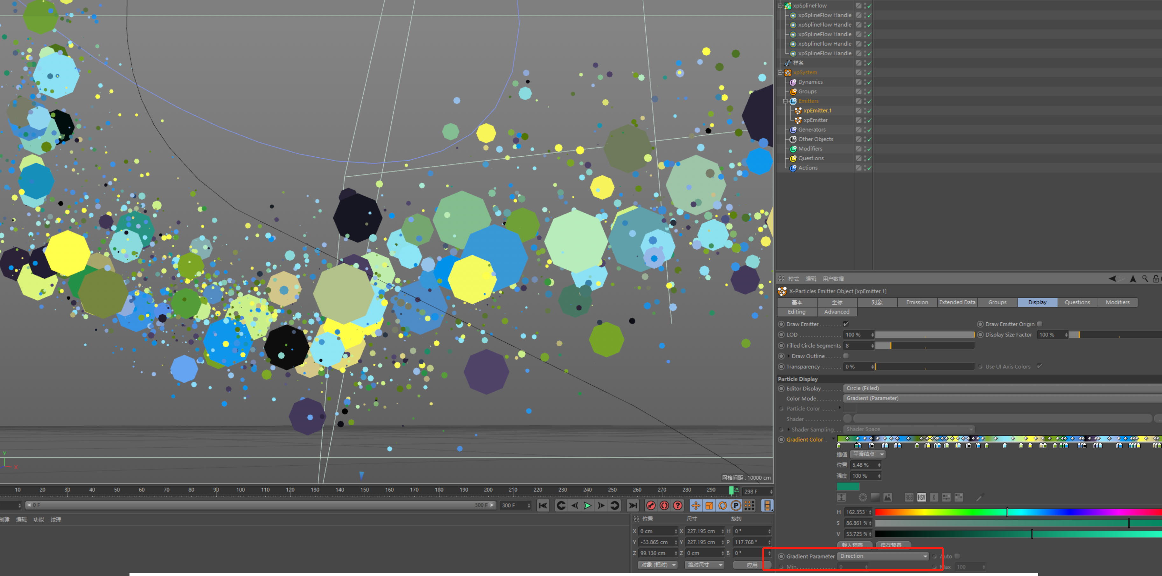The image size is (1162, 576).
Task: Switch color mode to RGB icon
Action: [x=909, y=497]
